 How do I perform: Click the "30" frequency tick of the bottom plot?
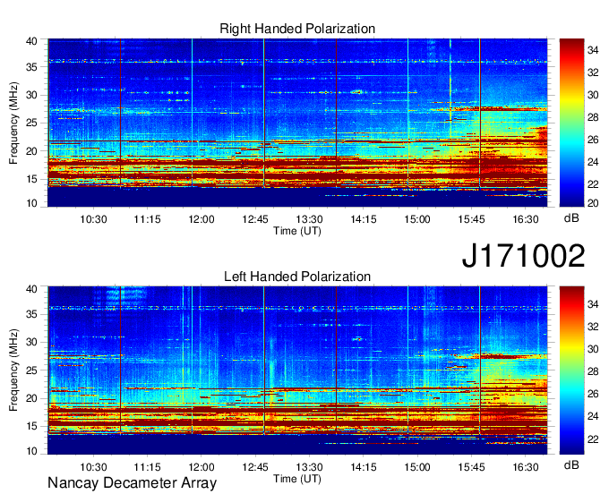[x=31, y=342]
